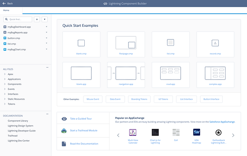Switch to the Home tab
The height and width of the screenshot is (156, 247).
(6, 11)
